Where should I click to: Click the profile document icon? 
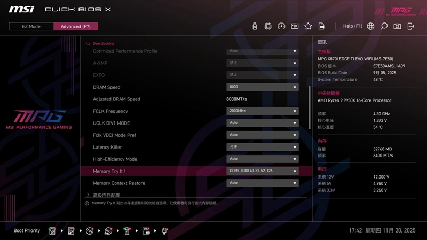321,26
